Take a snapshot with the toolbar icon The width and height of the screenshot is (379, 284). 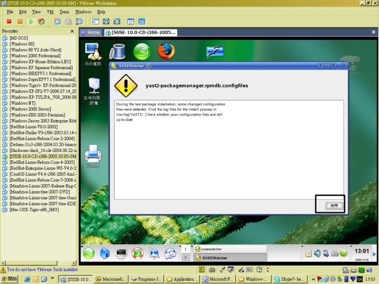pyautogui.click(x=57, y=21)
